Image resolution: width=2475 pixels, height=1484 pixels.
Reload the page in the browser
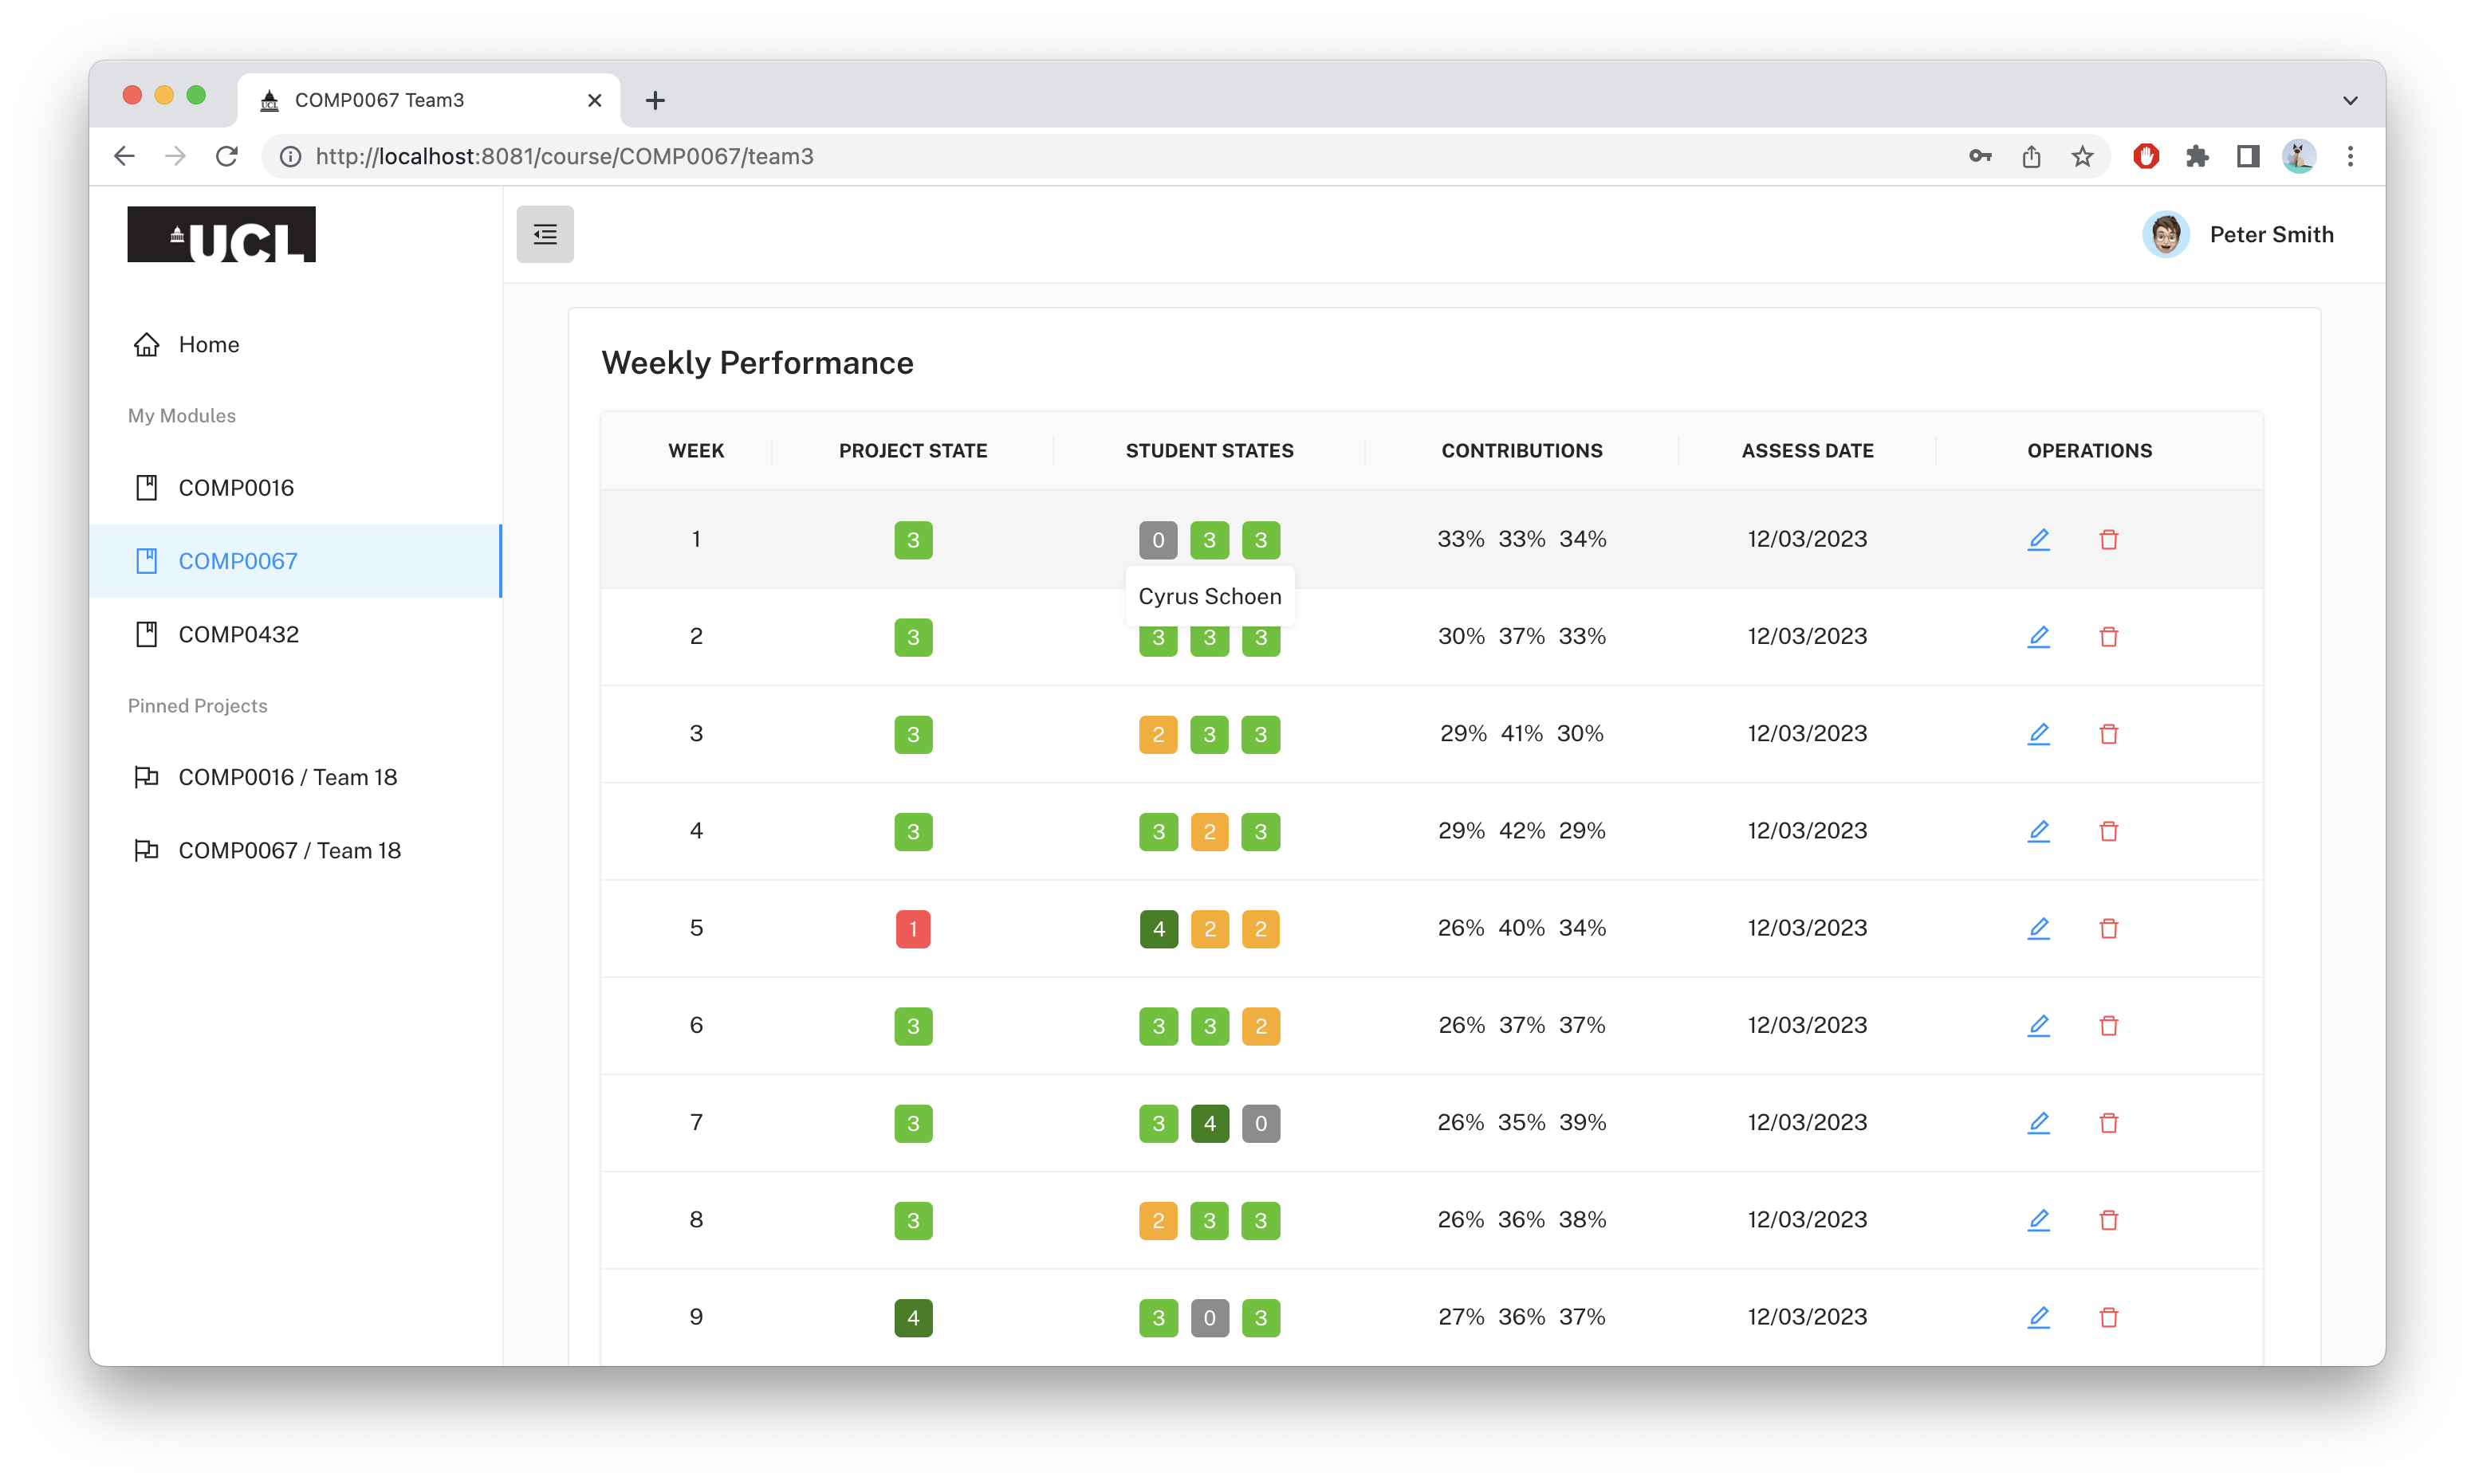coord(227,156)
